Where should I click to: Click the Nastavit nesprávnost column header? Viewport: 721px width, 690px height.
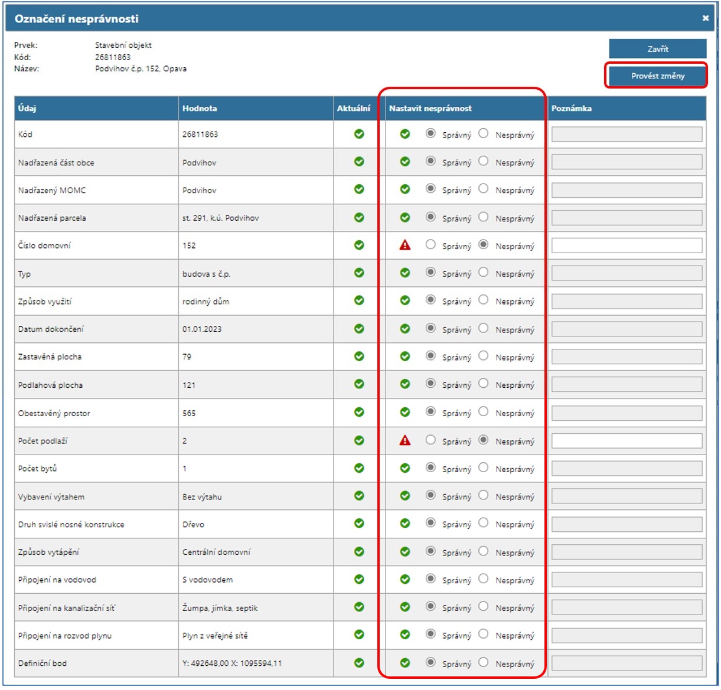click(x=430, y=109)
